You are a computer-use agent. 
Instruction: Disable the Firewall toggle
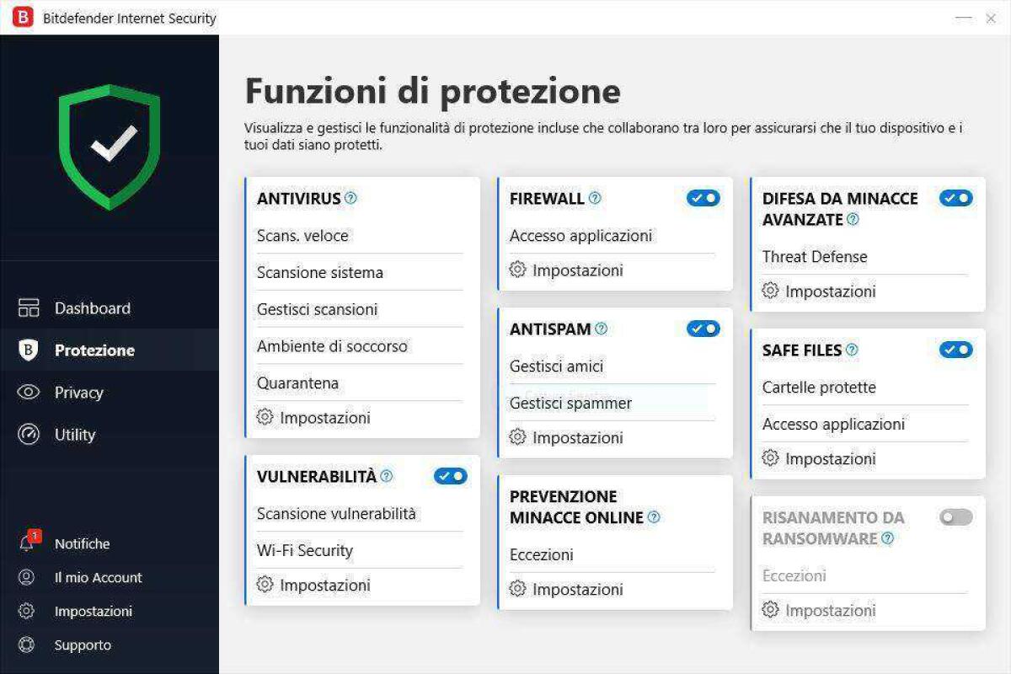point(703,198)
